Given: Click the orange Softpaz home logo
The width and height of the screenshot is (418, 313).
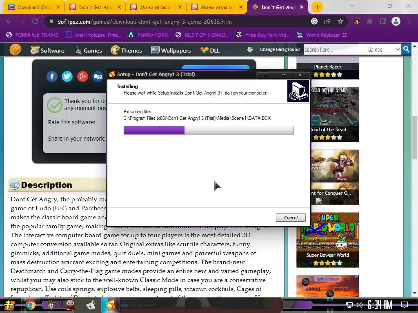Looking at the screenshot, I should (16, 50).
